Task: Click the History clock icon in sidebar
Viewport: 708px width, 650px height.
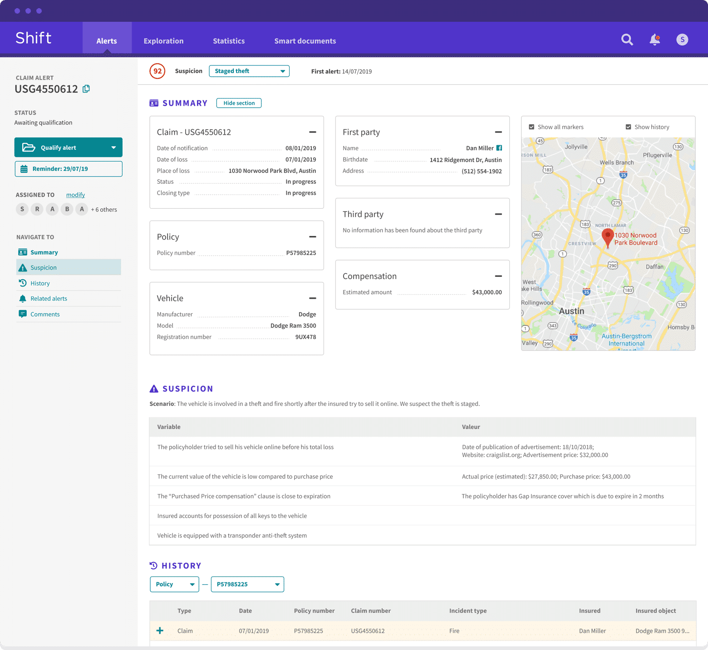Action: point(23,283)
